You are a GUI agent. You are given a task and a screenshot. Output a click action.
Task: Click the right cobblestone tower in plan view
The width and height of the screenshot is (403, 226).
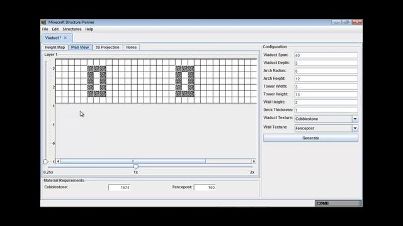pyautogui.click(x=184, y=81)
